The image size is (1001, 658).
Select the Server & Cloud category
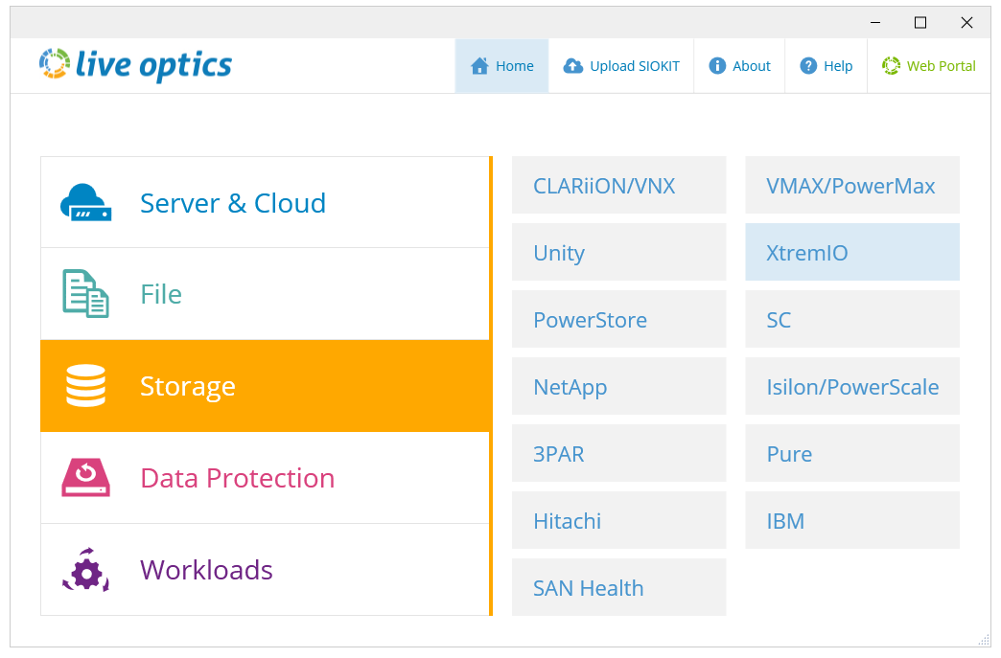click(x=265, y=202)
